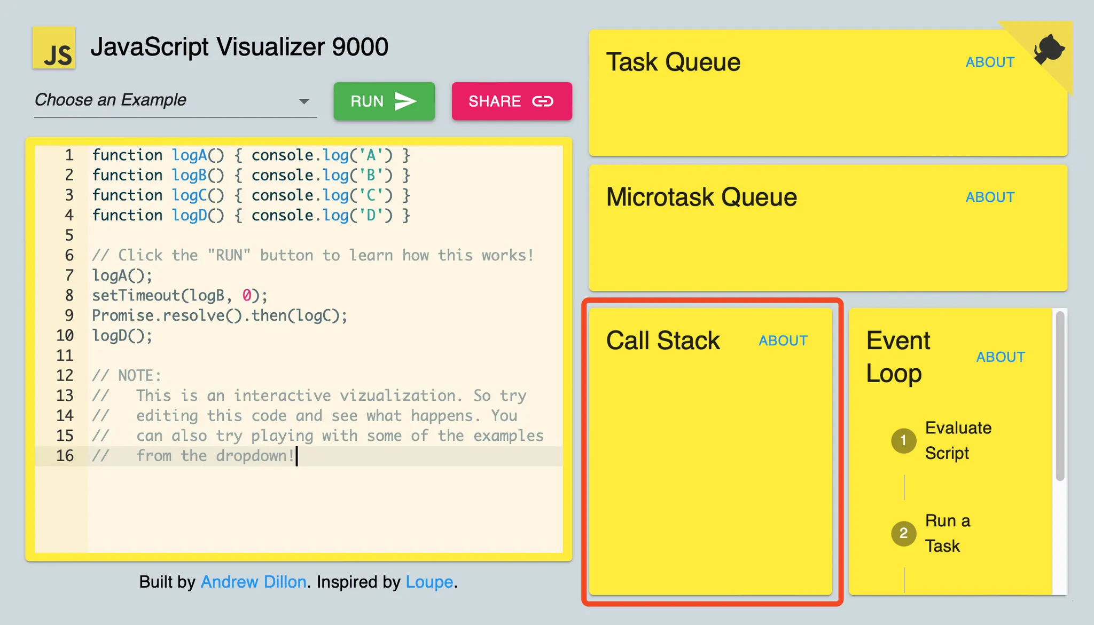This screenshot has height=625, width=1094.
Task: Click line number 10 in the editor gutter
Action: click(65, 336)
